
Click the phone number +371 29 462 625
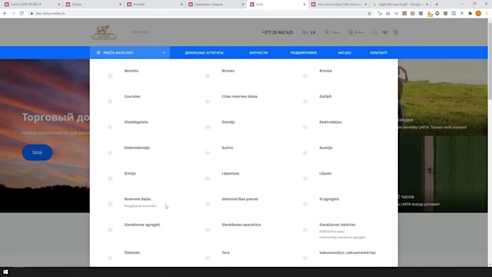point(277,33)
